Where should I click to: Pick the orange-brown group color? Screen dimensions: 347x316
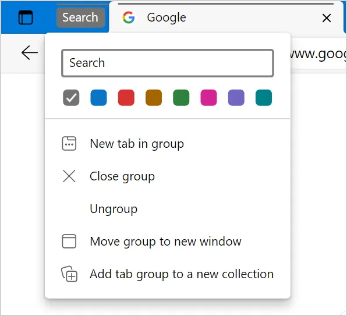(x=154, y=98)
